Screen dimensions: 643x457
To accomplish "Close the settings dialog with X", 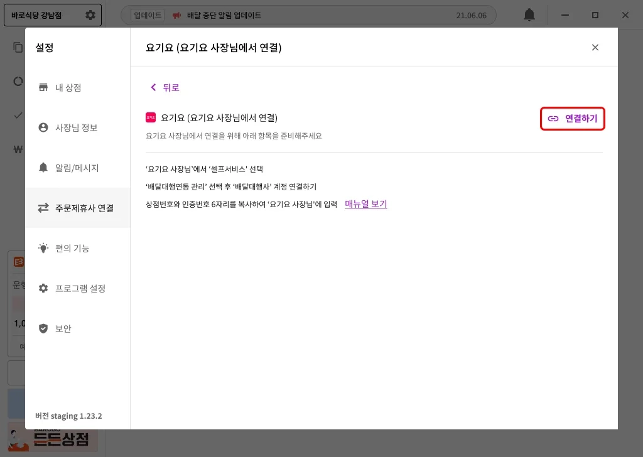I will [x=595, y=48].
